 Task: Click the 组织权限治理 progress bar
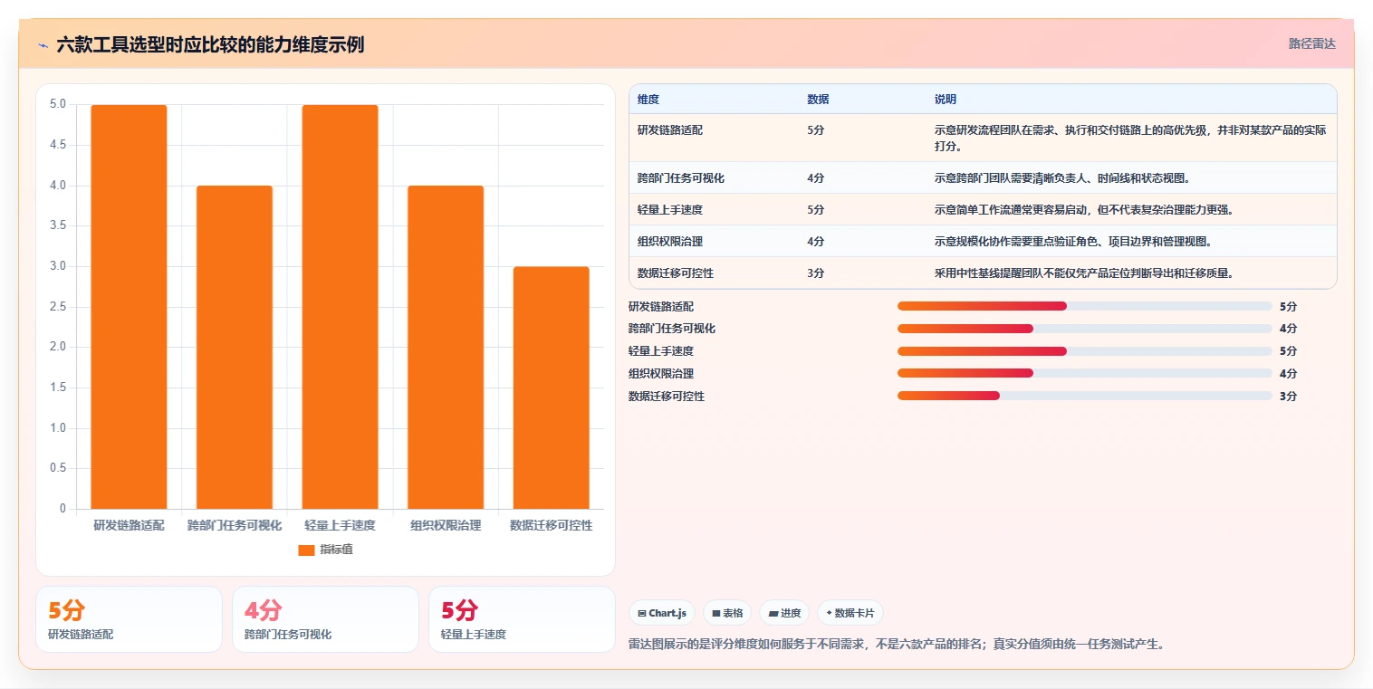[1085, 373]
